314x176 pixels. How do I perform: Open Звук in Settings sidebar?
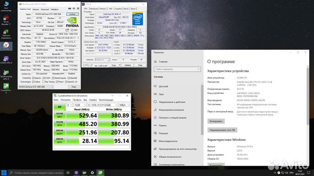(161, 94)
